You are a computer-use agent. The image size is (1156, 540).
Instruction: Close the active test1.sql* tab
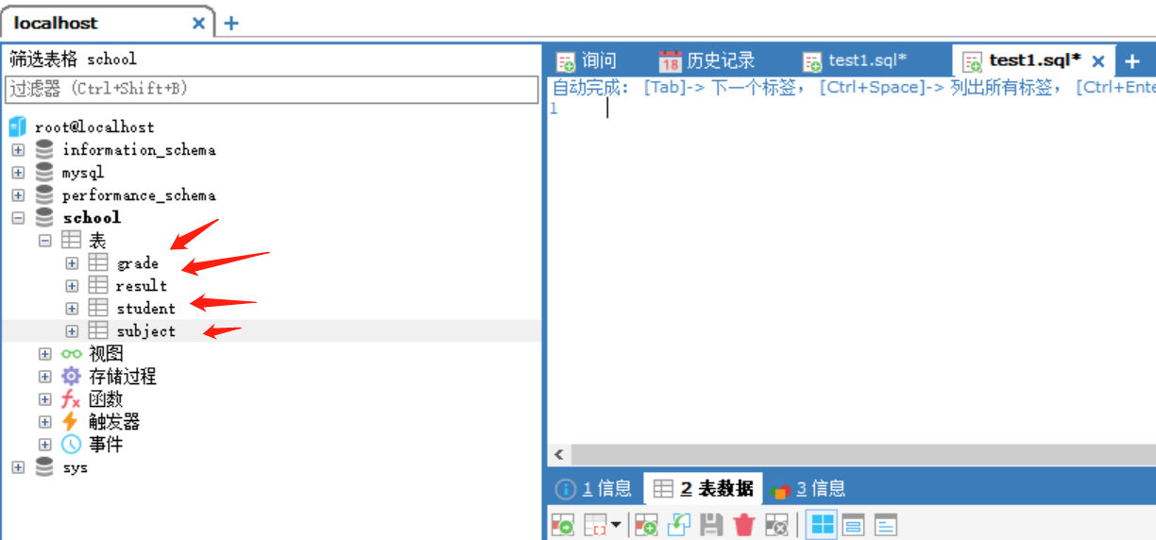point(1098,61)
